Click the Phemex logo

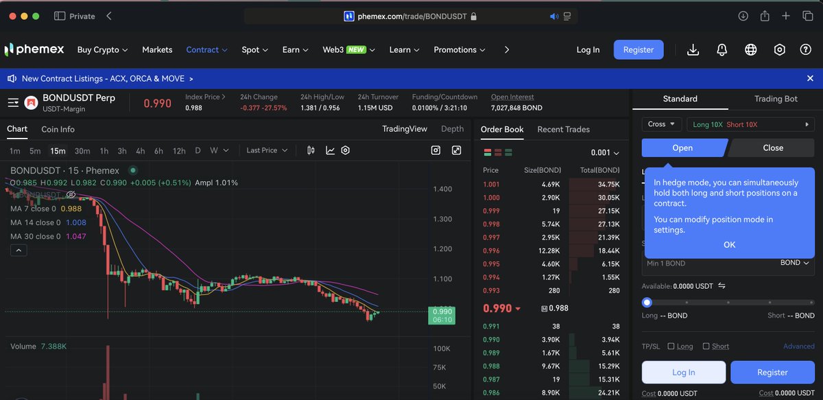tap(34, 49)
